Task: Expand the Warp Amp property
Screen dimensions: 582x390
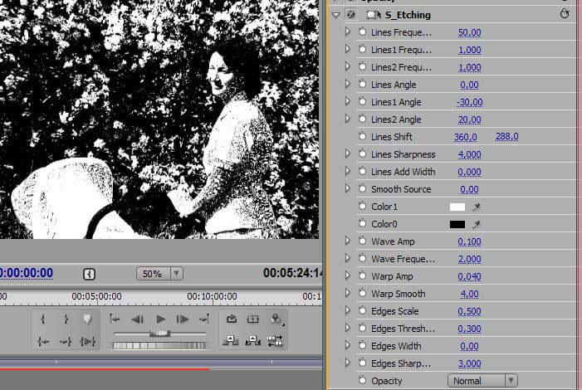Action: coord(348,275)
